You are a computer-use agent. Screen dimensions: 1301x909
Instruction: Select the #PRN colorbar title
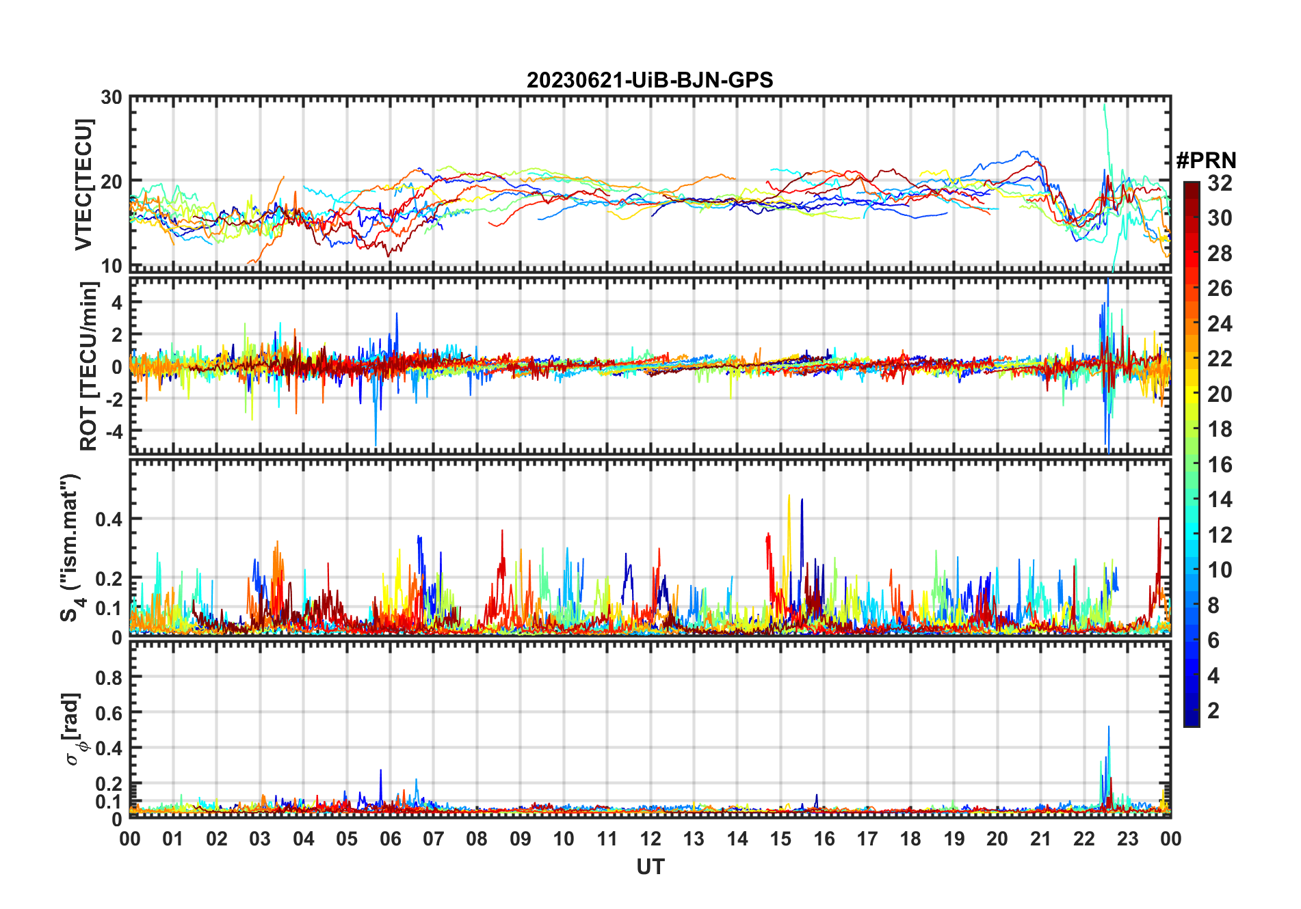click(x=1206, y=161)
